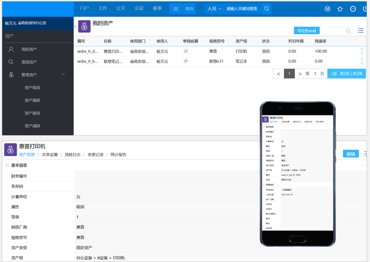This screenshot has width=370, height=262.
Task: Open list view icon right of 导出Excel
Action: tap(360, 30)
